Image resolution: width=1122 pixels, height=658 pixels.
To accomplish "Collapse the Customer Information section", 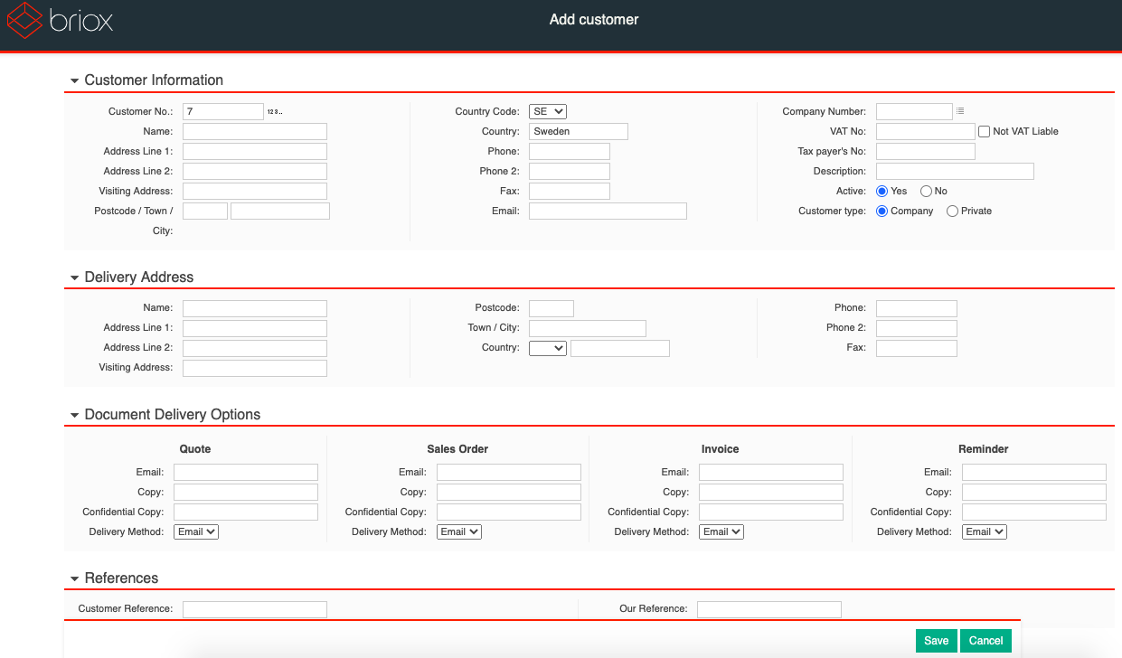I will tap(75, 80).
